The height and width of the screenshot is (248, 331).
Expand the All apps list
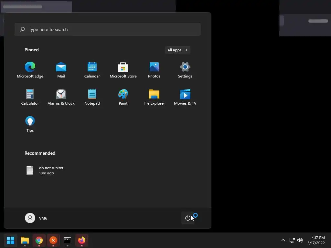tap(177, 50)
